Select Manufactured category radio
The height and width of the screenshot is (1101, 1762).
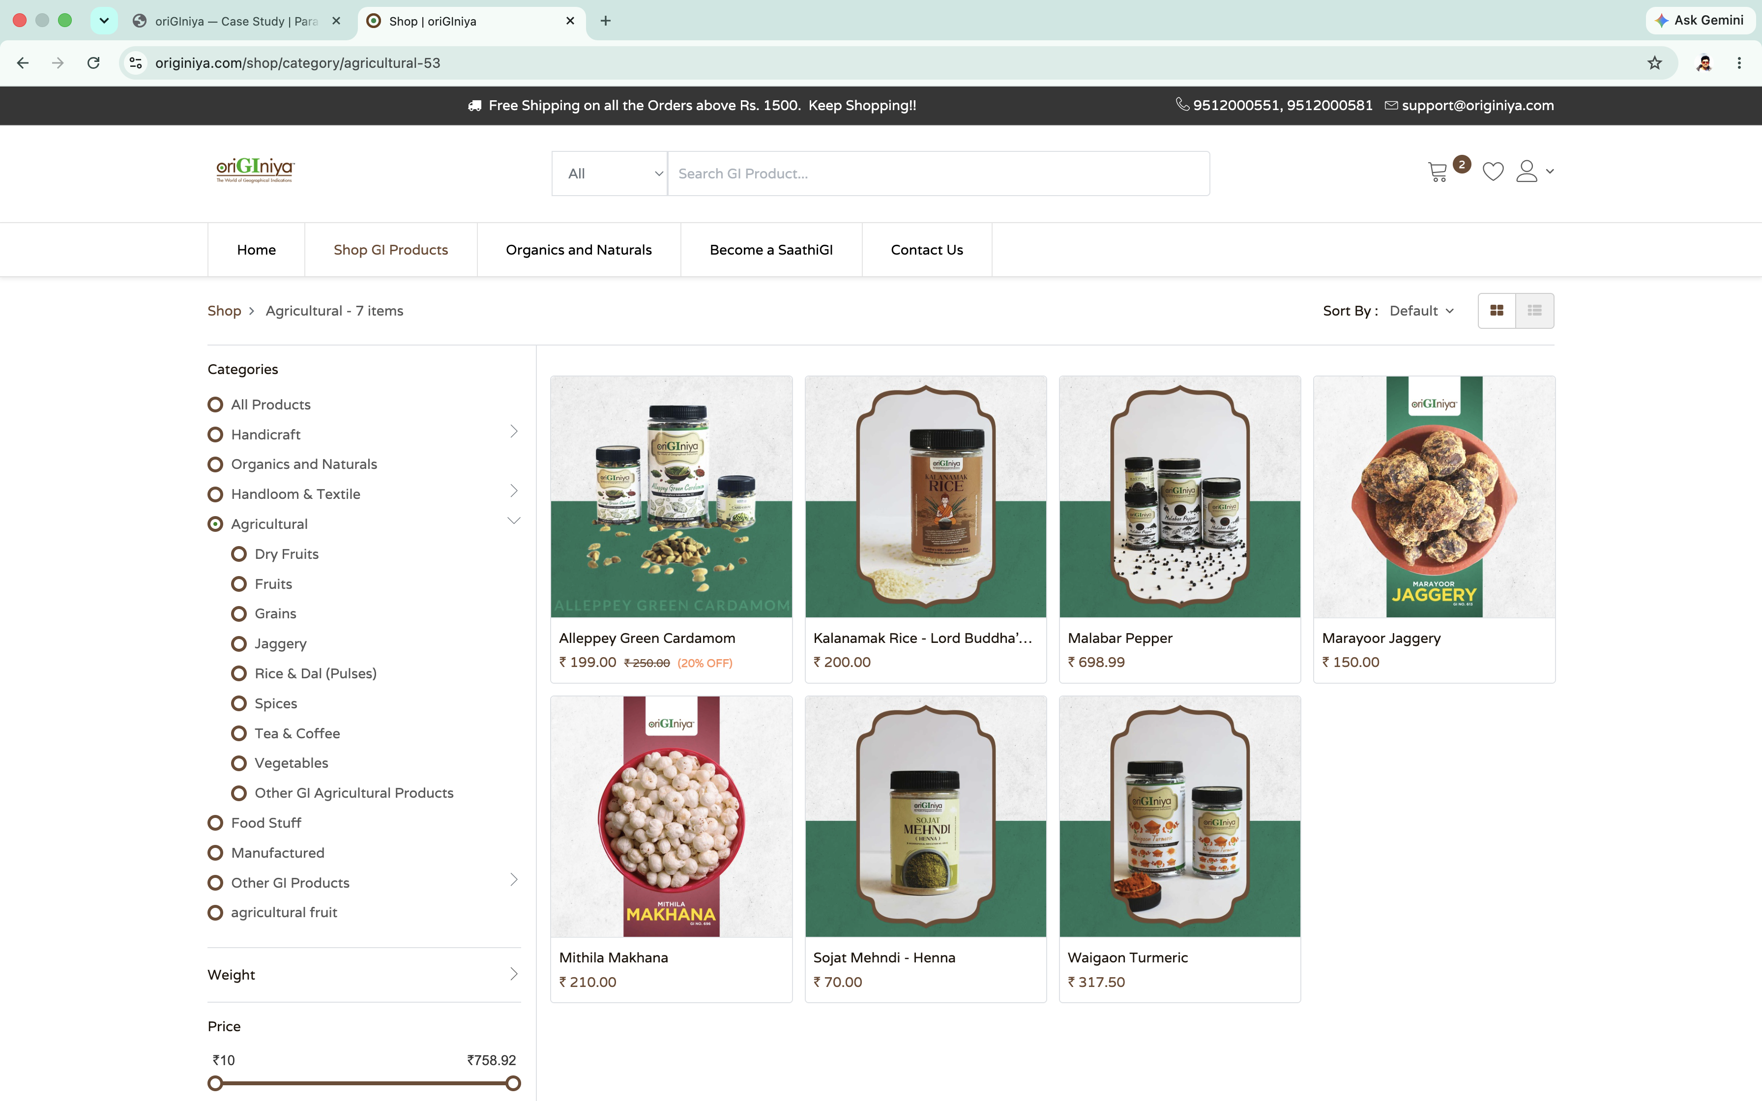[x=215, y=853]
